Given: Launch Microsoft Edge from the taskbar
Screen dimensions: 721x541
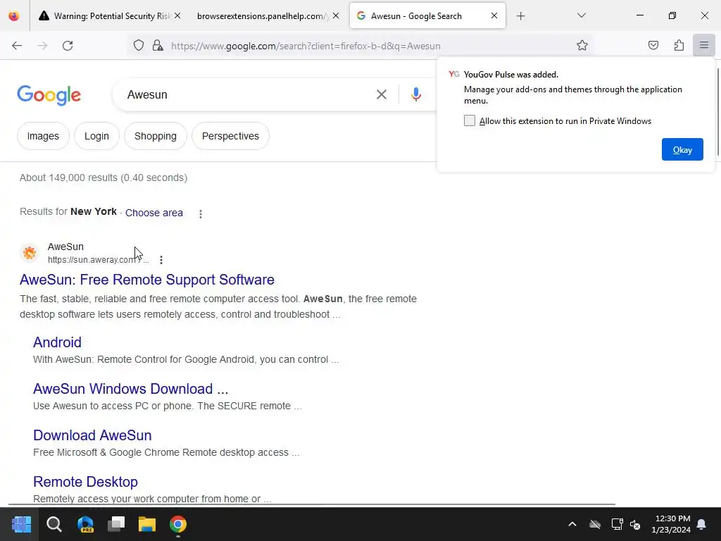Looking at the screenshot, I should tap(85, 524).
